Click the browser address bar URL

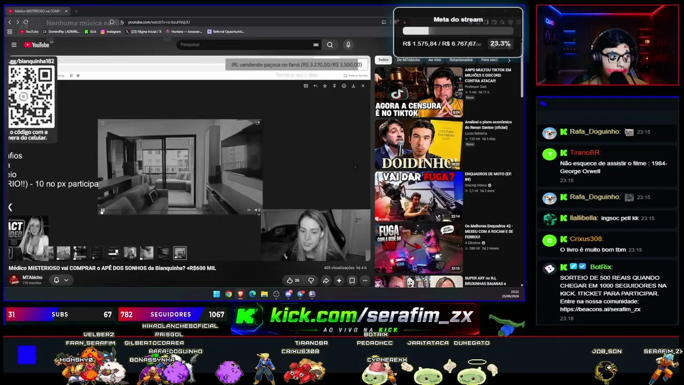pyautogui.click(x=159, y=22)
